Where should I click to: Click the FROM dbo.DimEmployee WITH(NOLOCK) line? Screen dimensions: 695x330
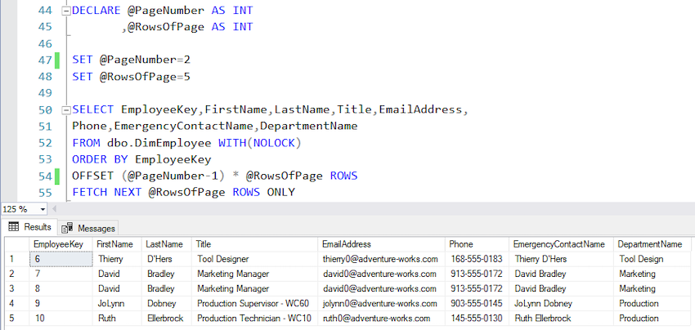point(186,143)
